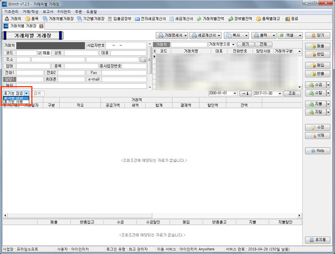Expand the 수금 button dropdown arrow

click(327, 85)
